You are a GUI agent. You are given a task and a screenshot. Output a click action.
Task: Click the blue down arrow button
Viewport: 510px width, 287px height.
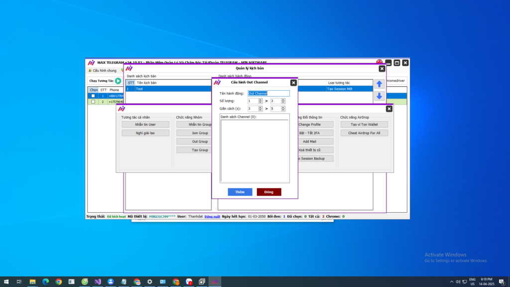379,96
